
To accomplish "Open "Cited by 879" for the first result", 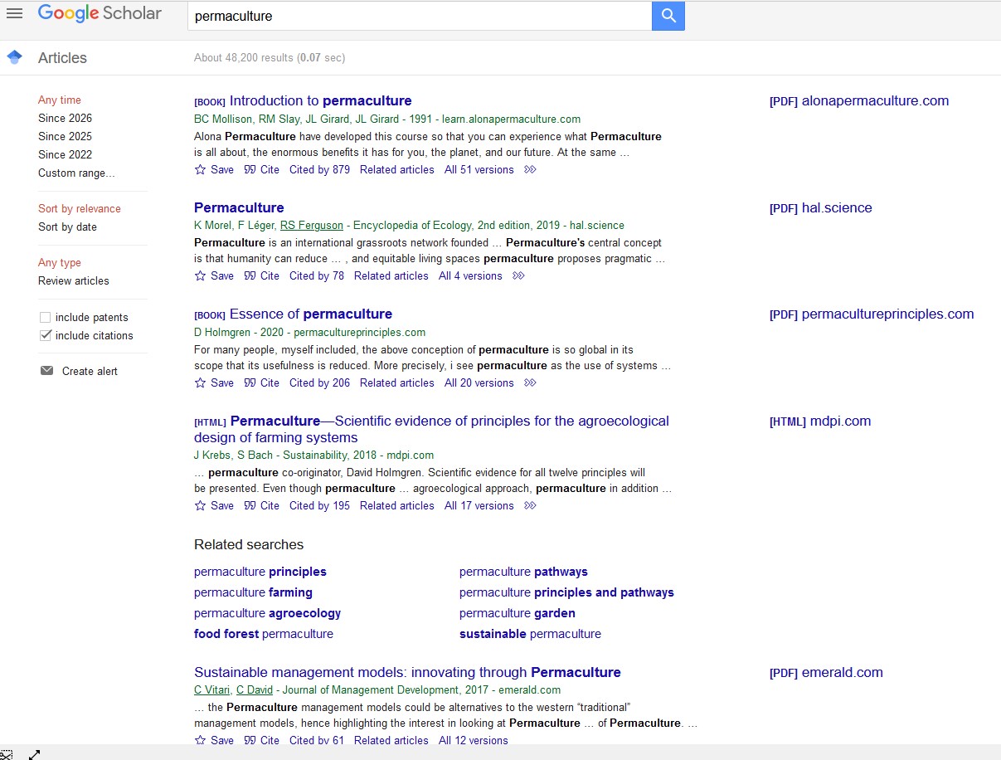I will point(319,169).
